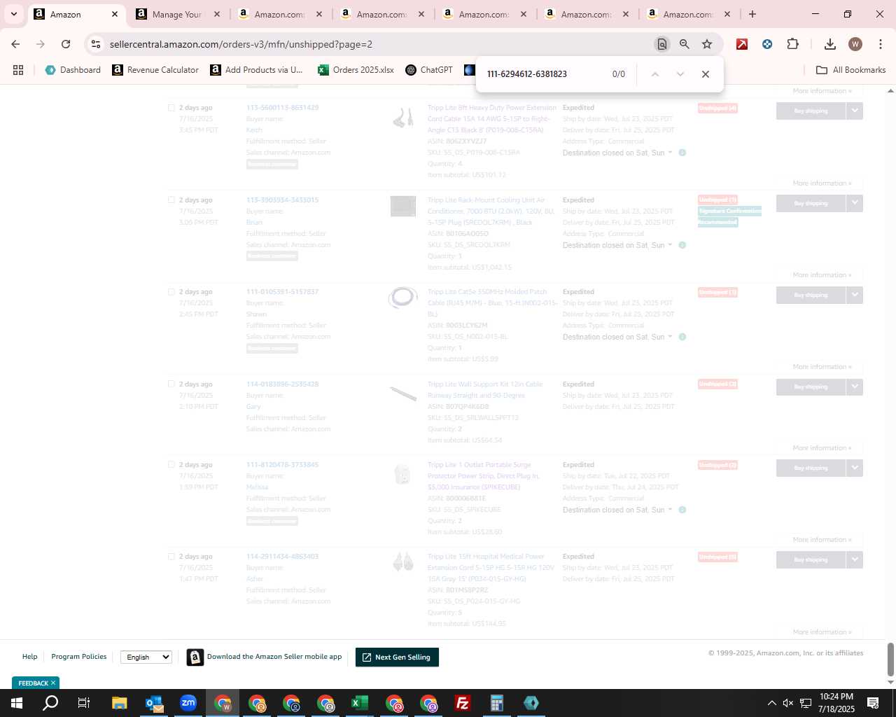The image size is (896, 717).
Task: Open Orders 2025.xlsx bookmark
Action: click(x=356, y=70)
